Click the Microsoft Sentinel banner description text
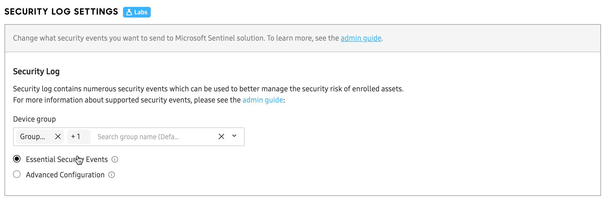The image size is (606, 206). 176,38
